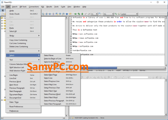Expand the Sticky submenu
This screenshot has width=168, height=120.
pyautogui.click(x=23, y=36)
